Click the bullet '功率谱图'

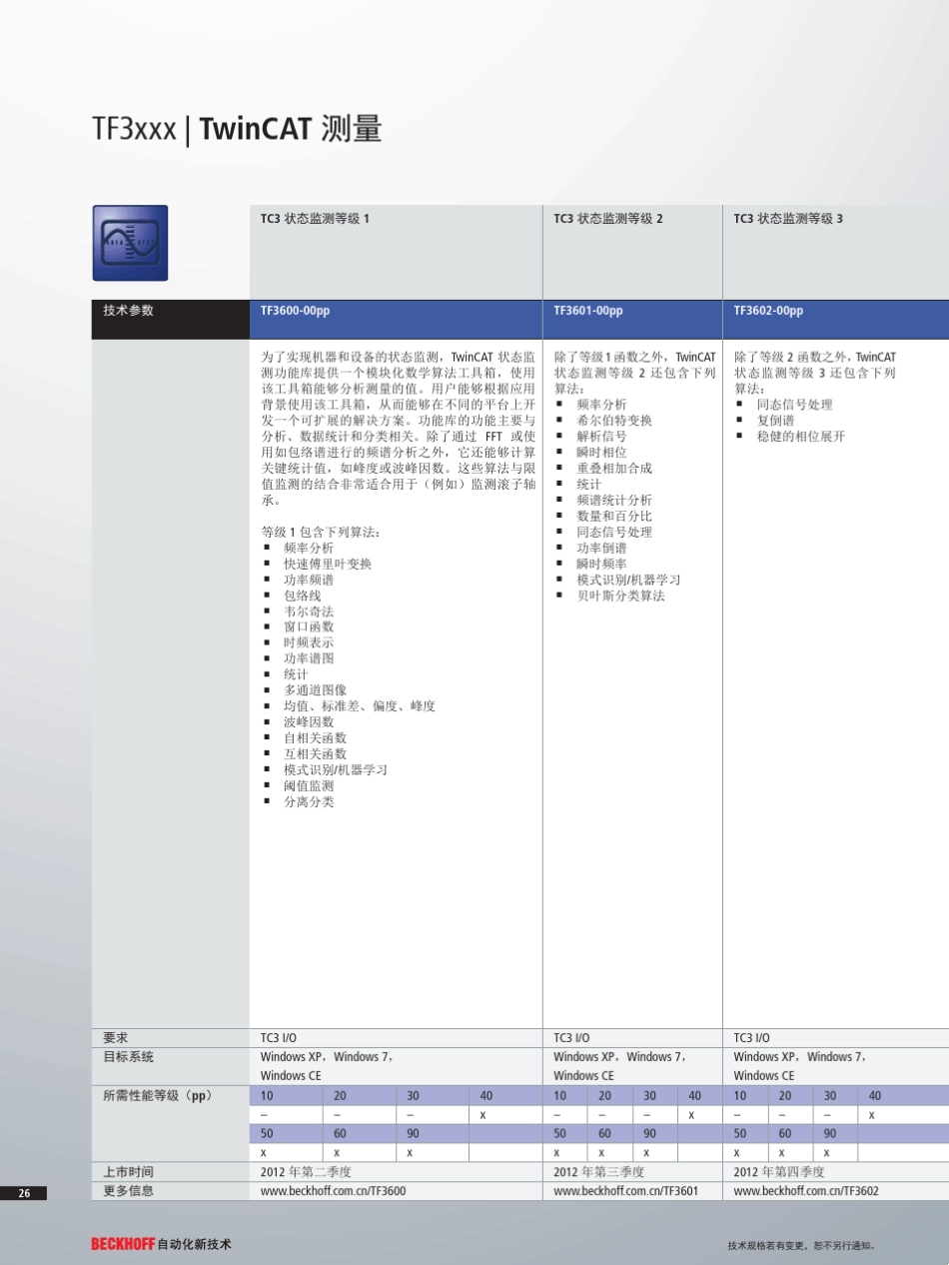pyautogui.click(x=309, y=658)
